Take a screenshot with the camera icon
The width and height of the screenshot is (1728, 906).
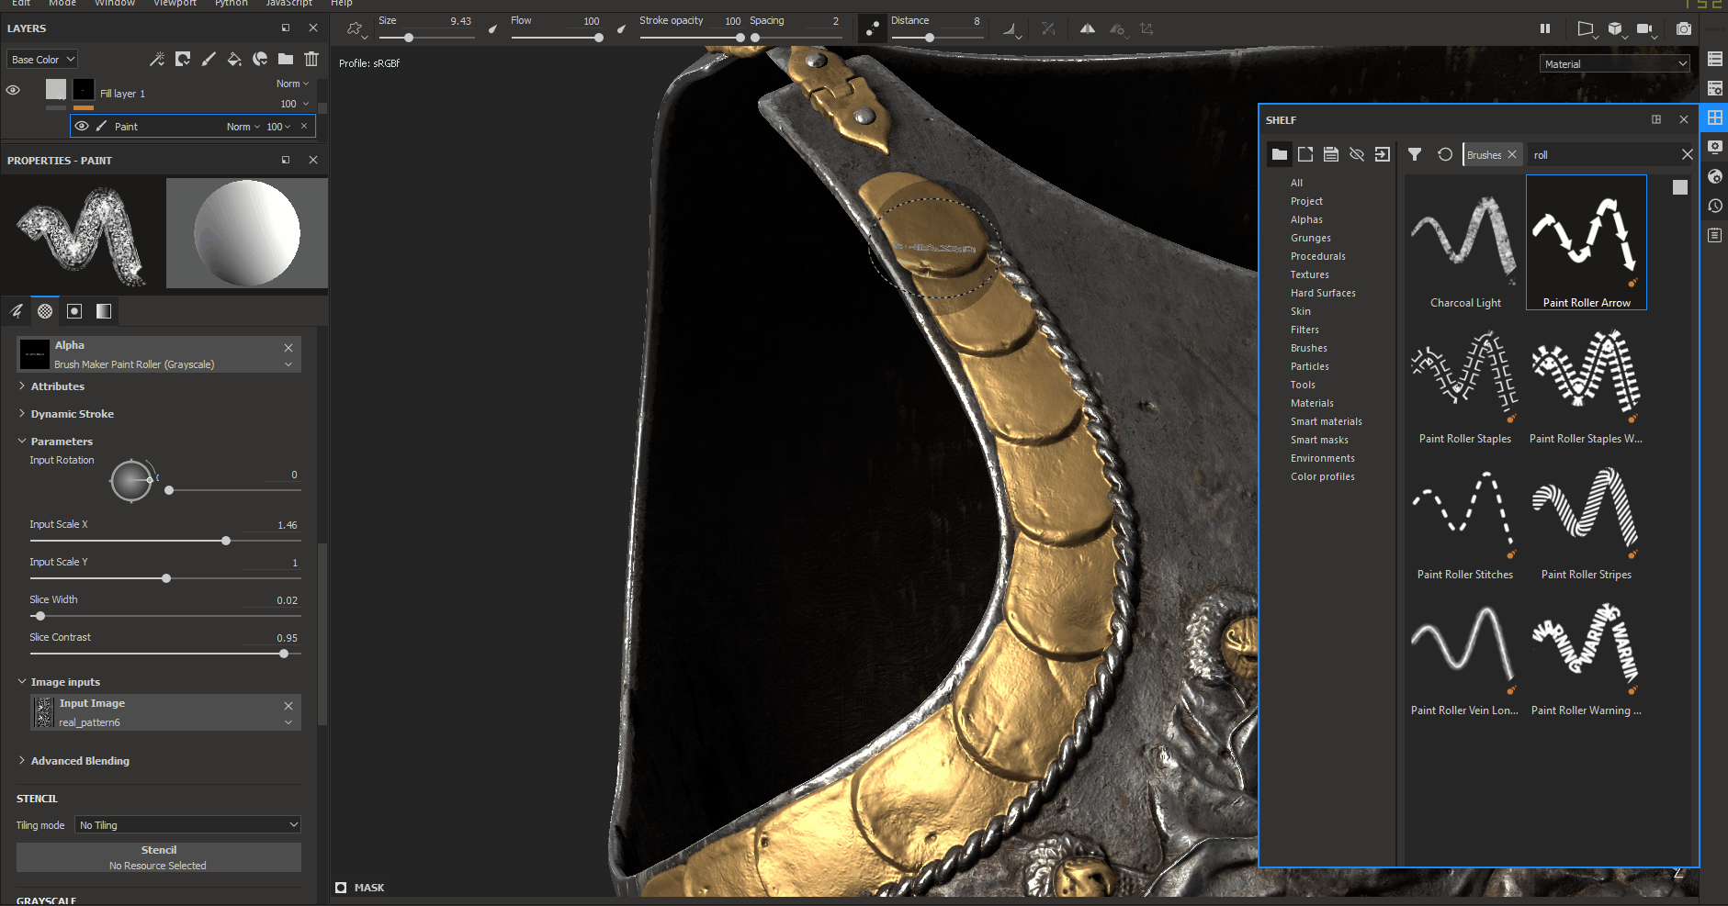tap(1683, 29)
